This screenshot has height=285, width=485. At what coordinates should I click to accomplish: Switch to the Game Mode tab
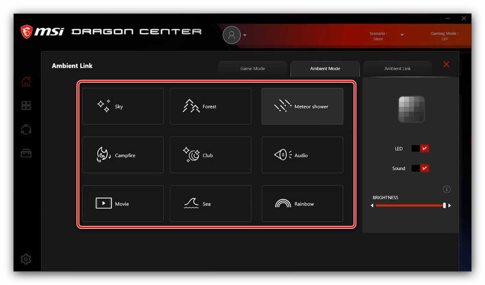point(252,69)
